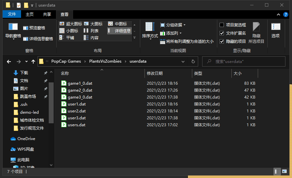Screen dimensions: 292x178
Task: Open the 分组依据 dropdown
Action: coord(173,25)
